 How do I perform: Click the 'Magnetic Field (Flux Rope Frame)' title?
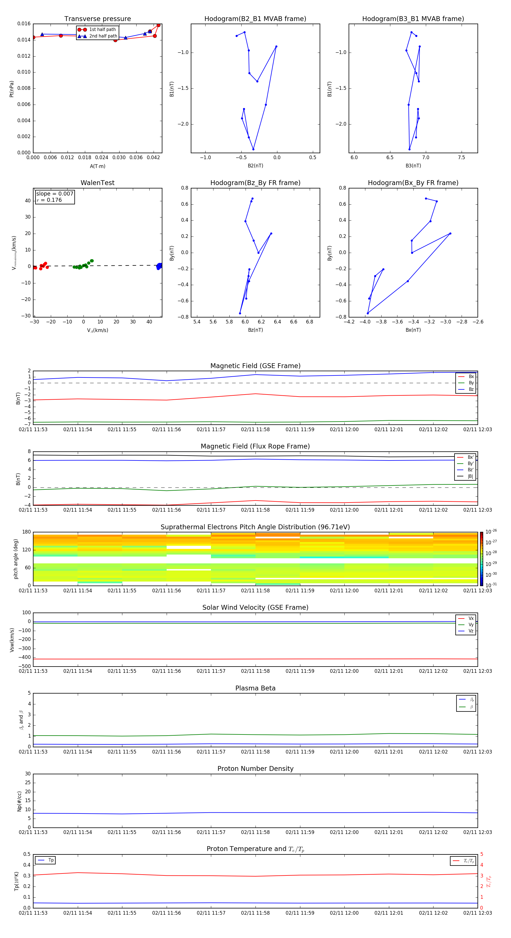tap(255, 447)
